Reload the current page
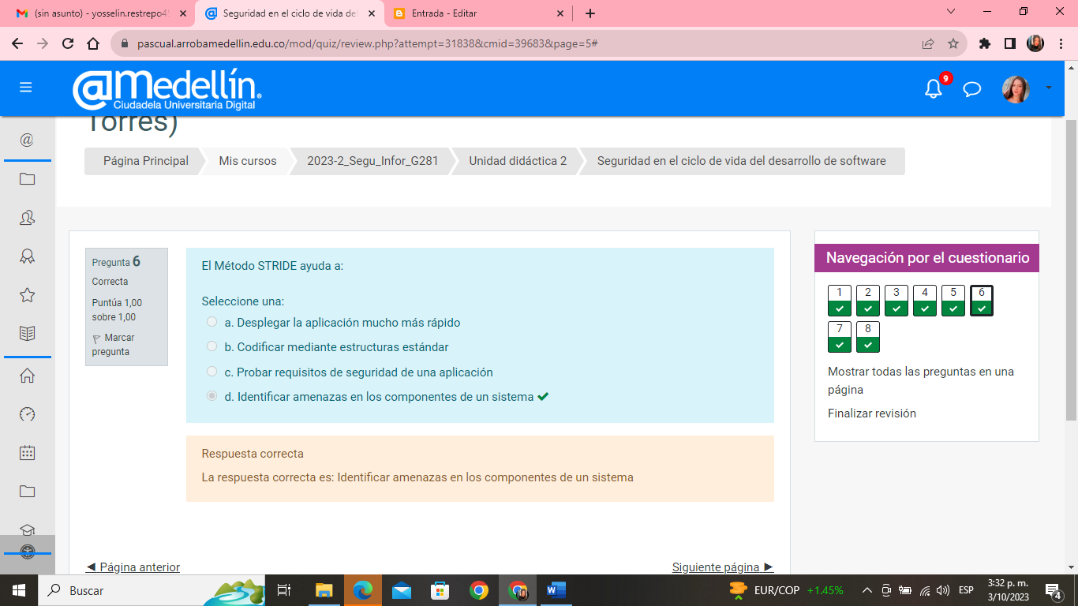Screen dimensions: 1078x606 pyautogui.click(x=68, y=43)
